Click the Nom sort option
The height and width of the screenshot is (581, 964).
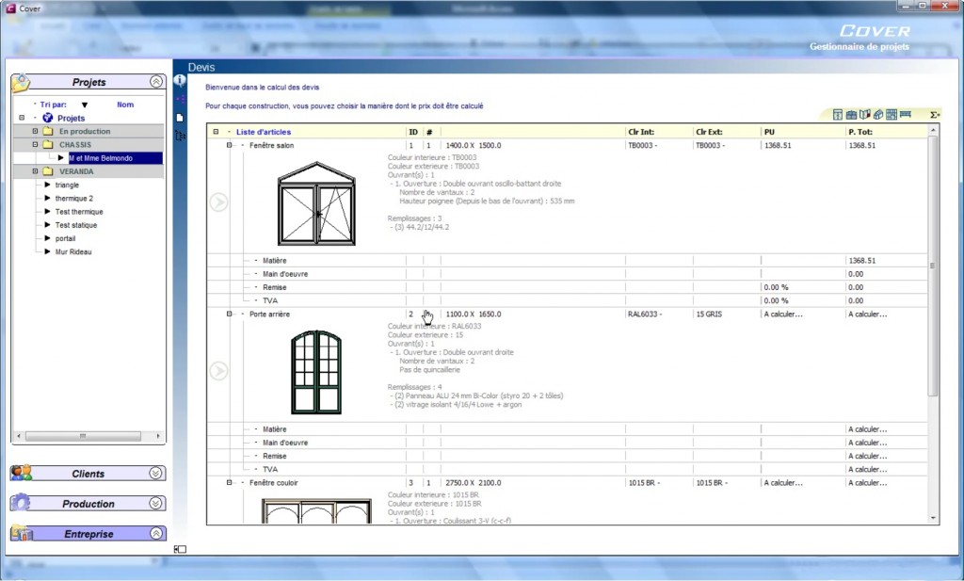(125, 105)
